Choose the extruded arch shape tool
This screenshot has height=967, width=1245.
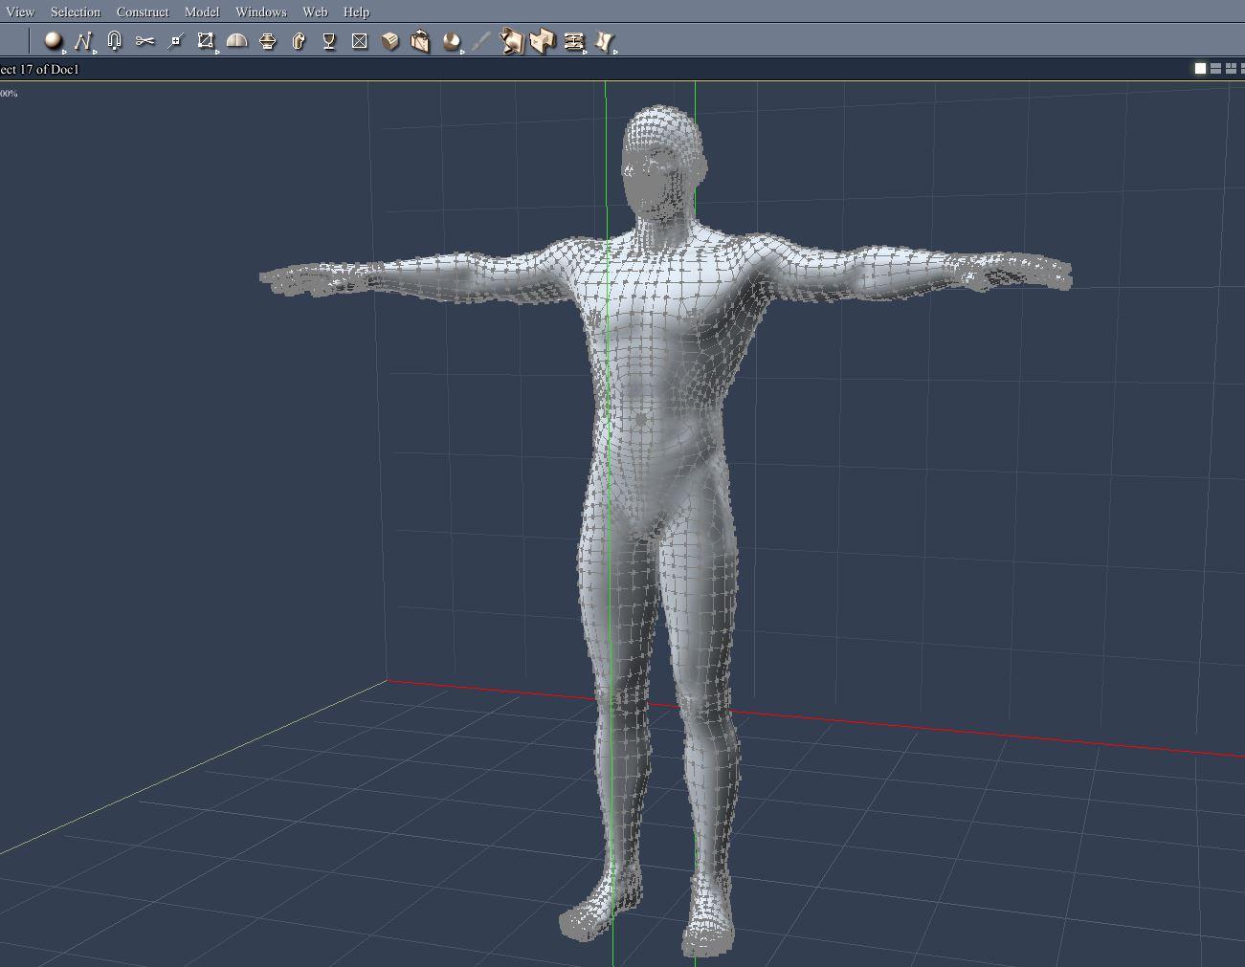(299, 41)
